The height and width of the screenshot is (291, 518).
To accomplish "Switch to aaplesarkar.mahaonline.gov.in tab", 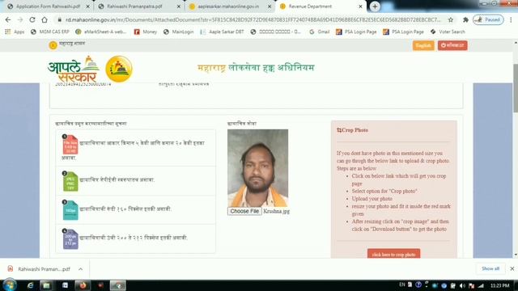I will point(228,6).
